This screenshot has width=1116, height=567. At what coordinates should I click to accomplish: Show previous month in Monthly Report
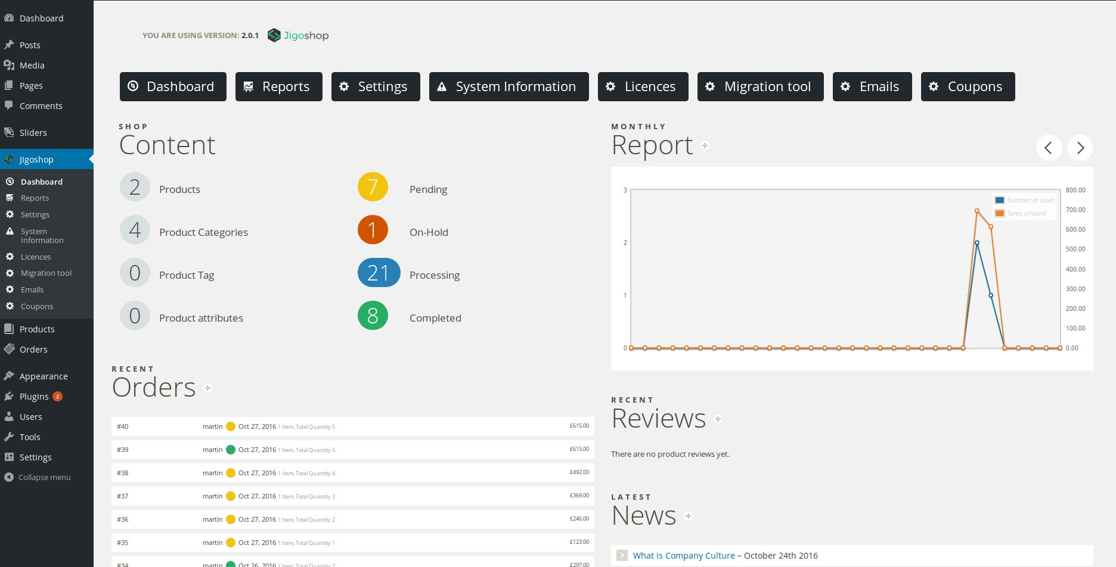click(1049, 148)
